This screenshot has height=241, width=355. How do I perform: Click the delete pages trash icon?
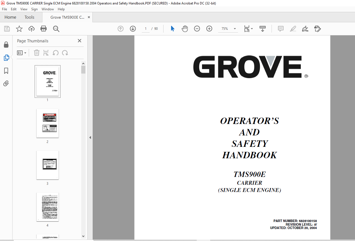pos(37,53)
